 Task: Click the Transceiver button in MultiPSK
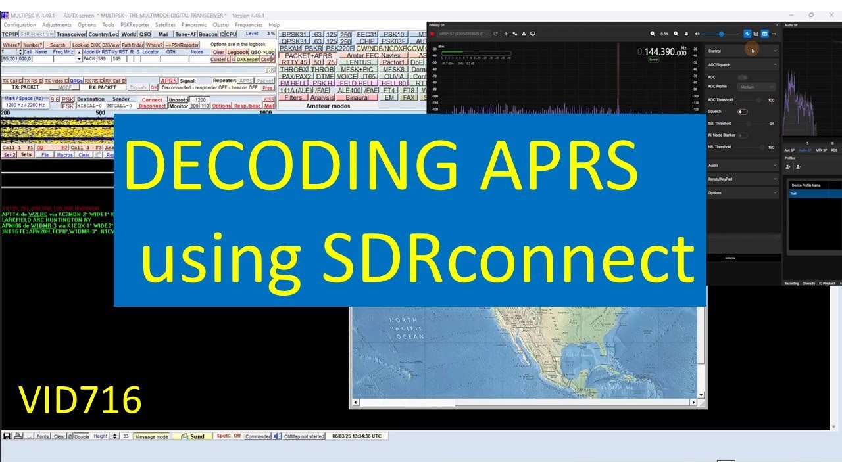coord(71,34)
